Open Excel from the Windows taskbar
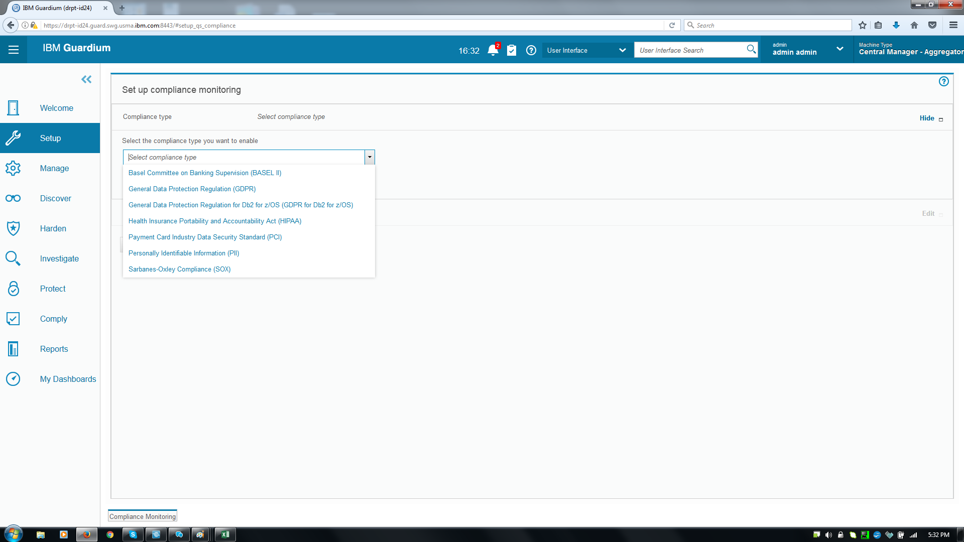This screenshot has height=542, width=964. (225, 534)
